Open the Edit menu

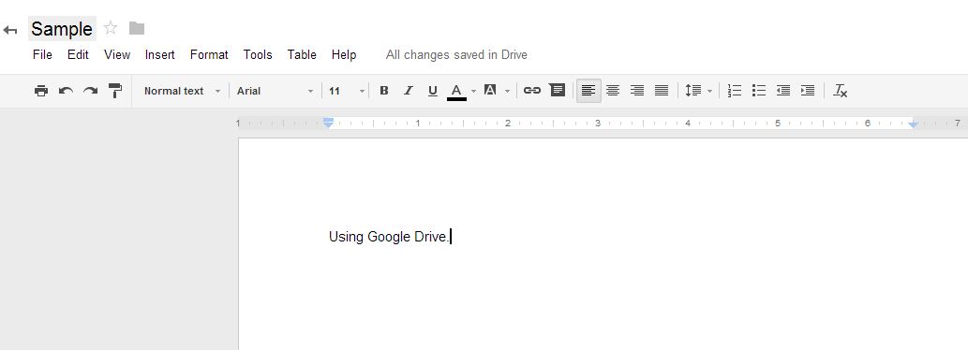coord(78,55)
